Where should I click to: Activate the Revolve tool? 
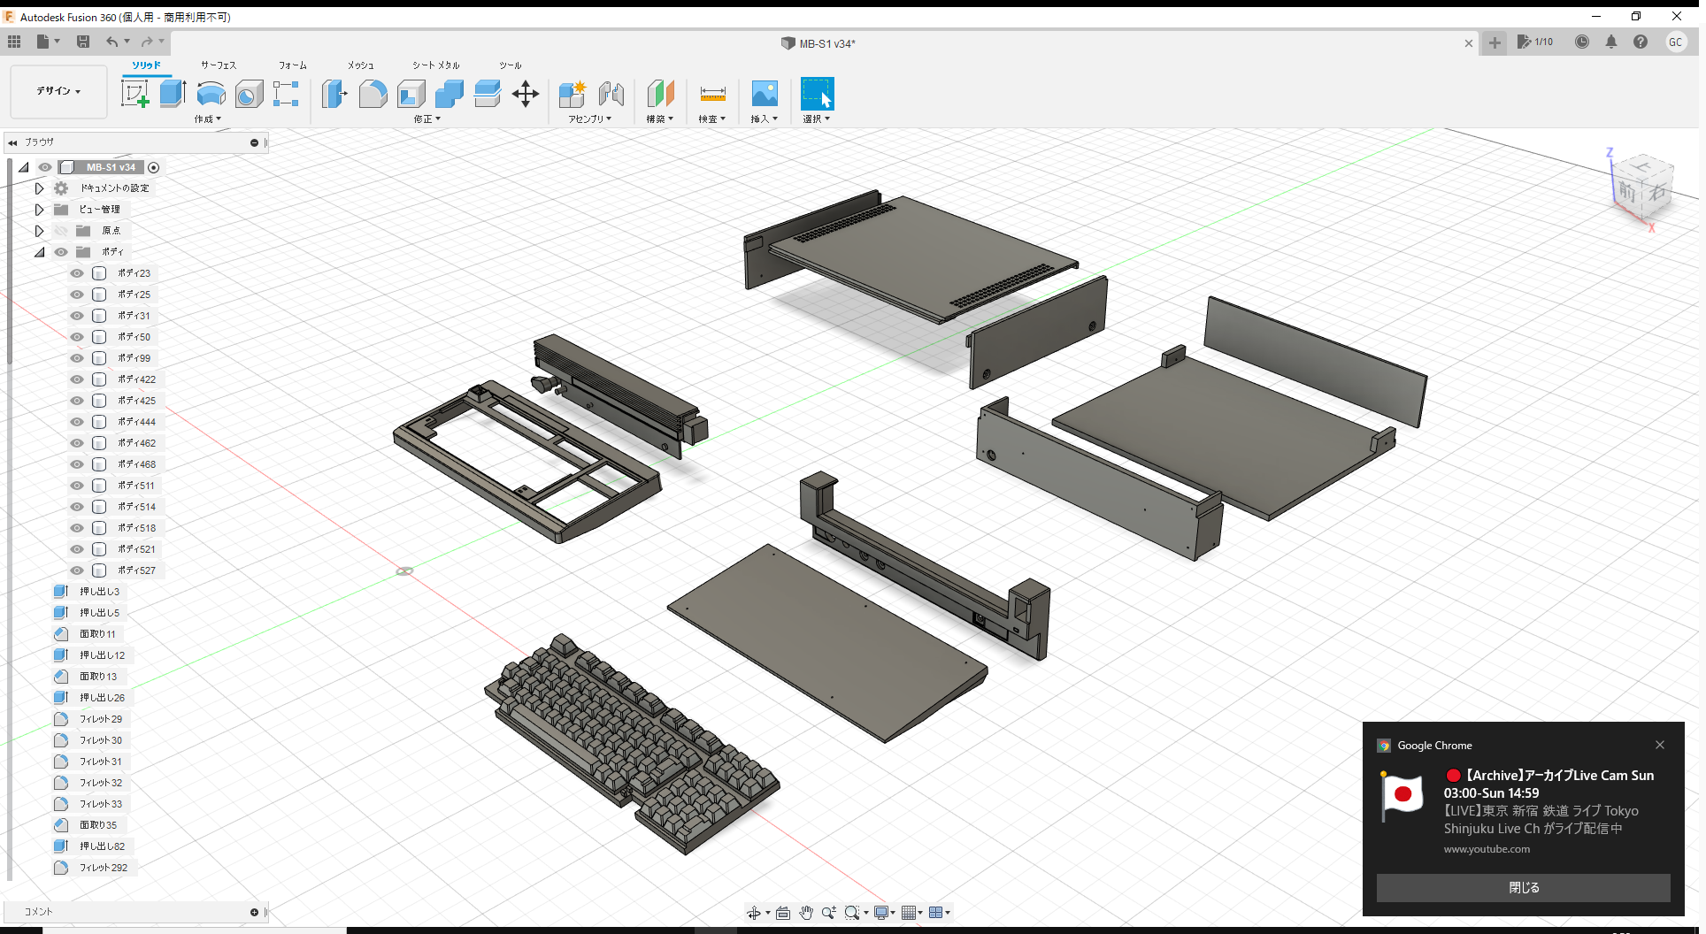(211, 93)
